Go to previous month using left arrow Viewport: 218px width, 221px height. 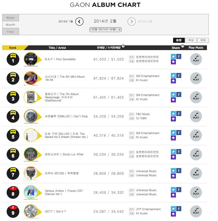coord(79,22)
